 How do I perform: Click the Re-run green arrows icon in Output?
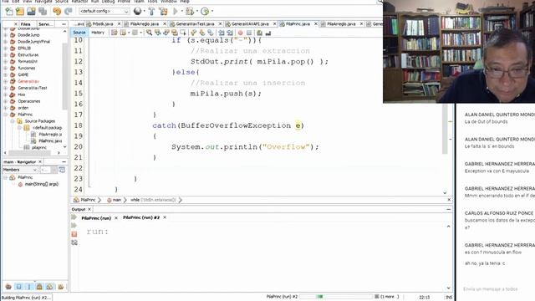74,217
